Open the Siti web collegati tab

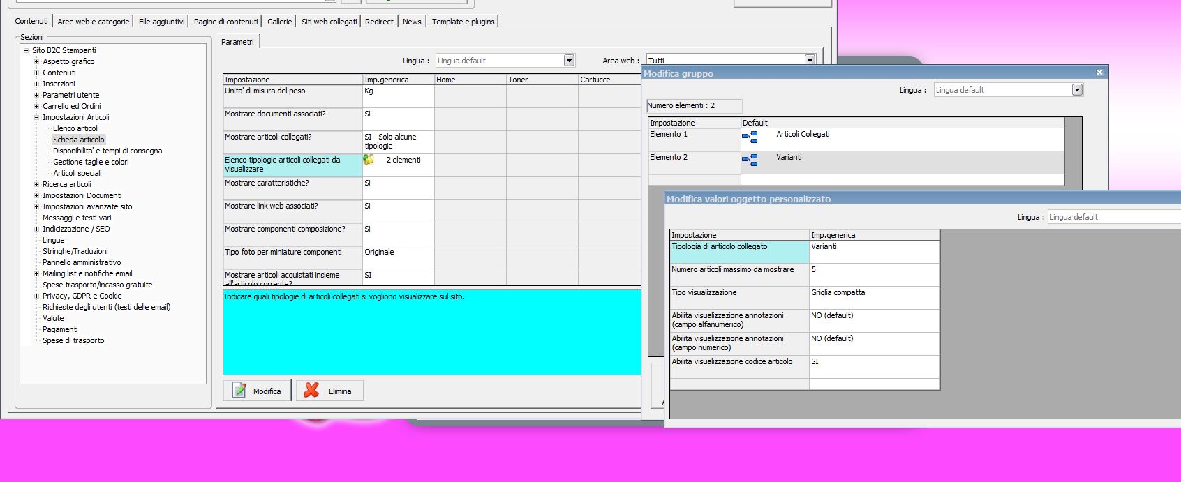[329, 22]
